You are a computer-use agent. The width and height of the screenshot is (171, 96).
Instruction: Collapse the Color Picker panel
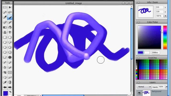coord(139,22)
